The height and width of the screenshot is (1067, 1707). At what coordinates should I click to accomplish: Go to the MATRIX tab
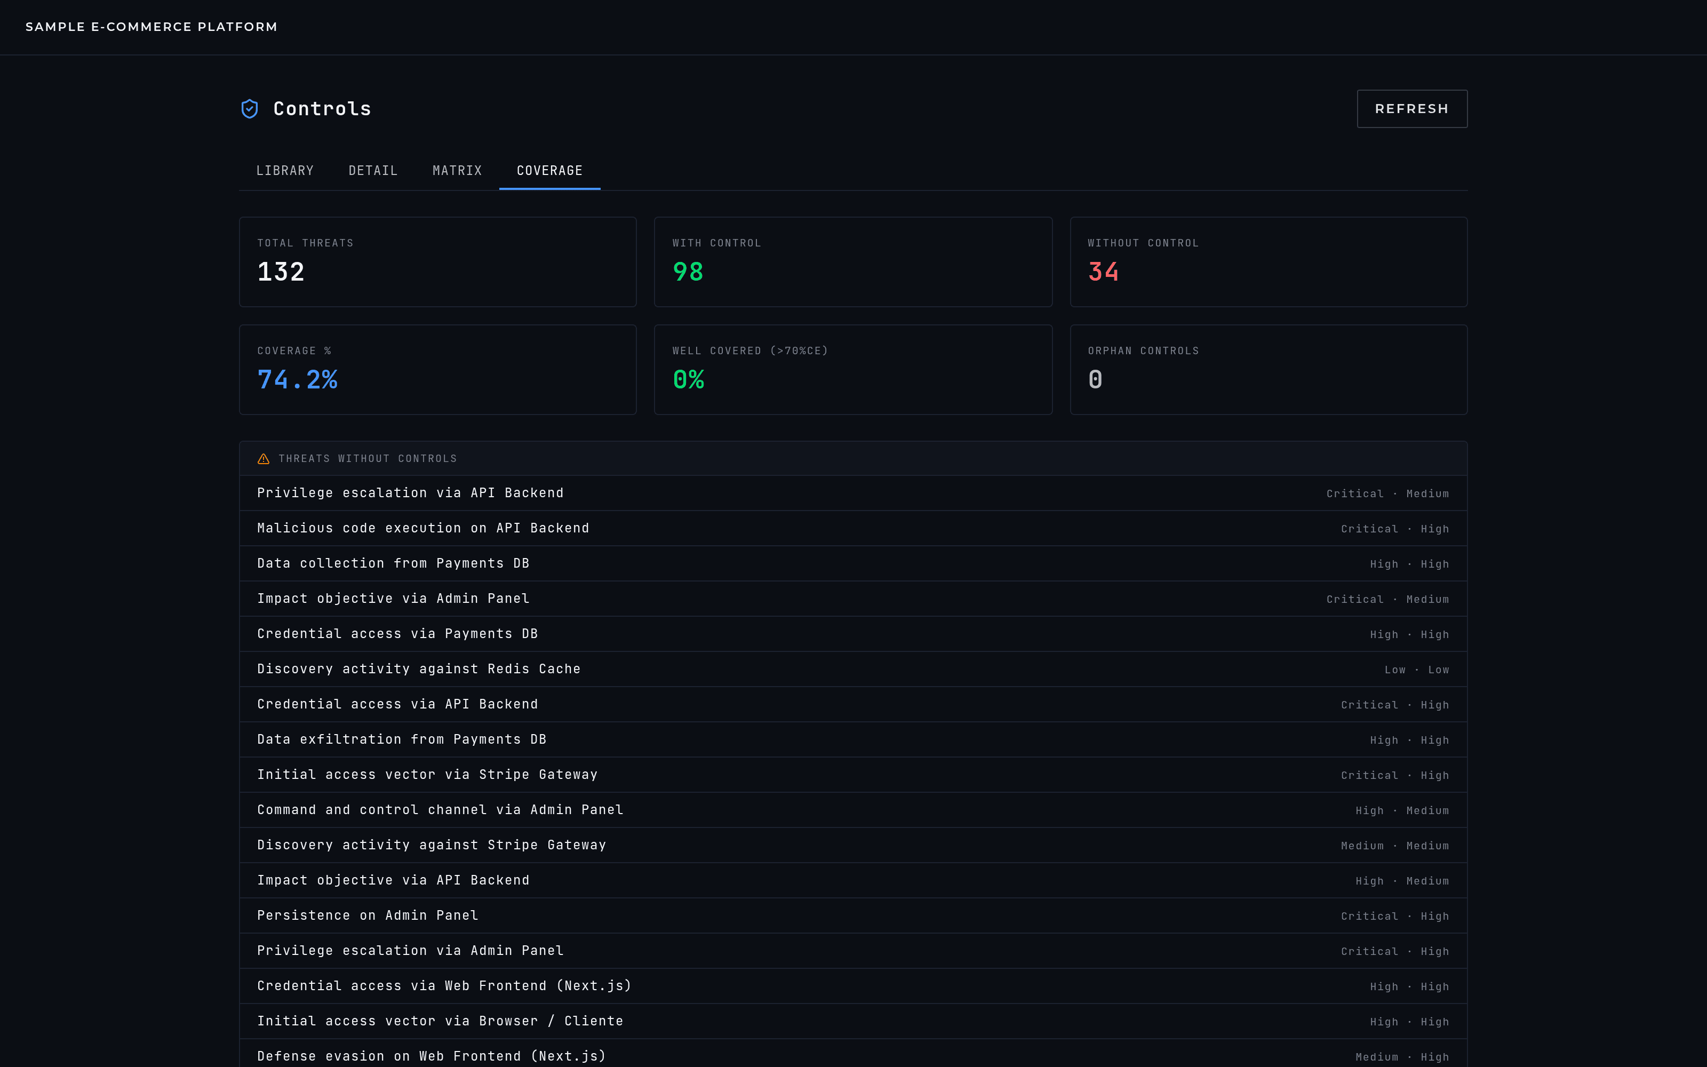coord(457,171)
